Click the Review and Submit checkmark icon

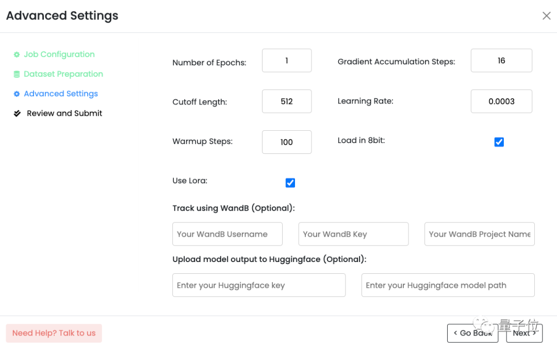click(17, 113)
